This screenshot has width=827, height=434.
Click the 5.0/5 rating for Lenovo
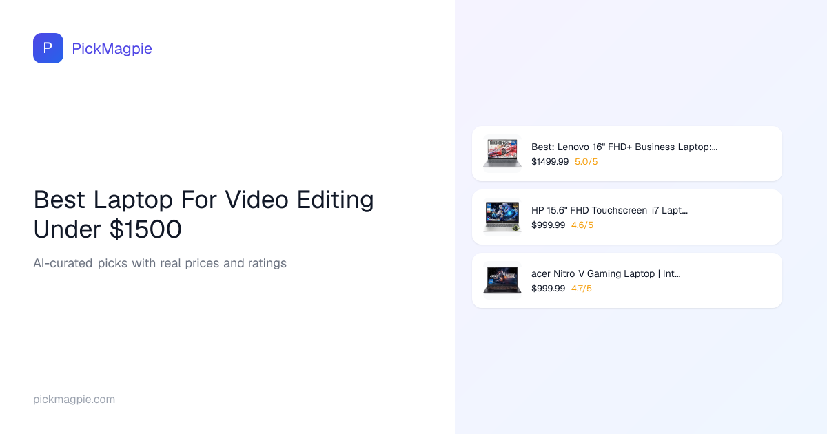pyautogui.click(x=586, y=162)
